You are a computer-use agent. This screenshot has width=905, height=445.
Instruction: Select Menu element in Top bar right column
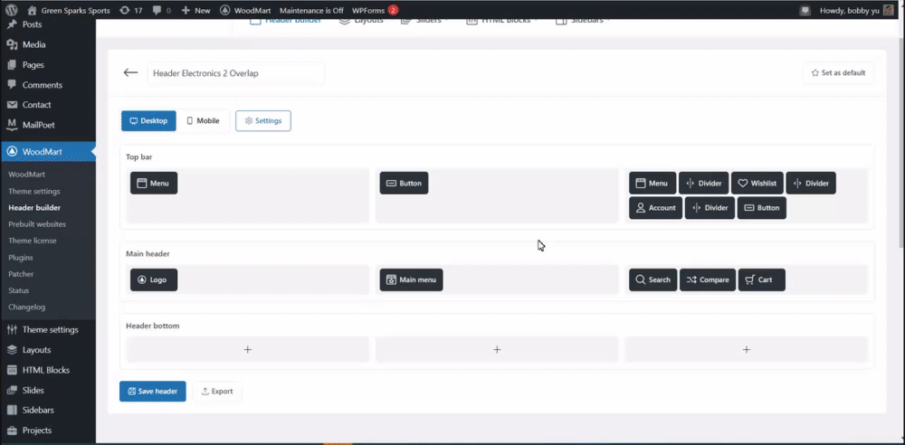[653, 183]
